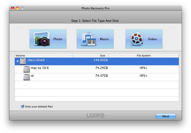This screenshot has width=191, height=133.
Task: Select the ot volume
Action: click(97, 77)
